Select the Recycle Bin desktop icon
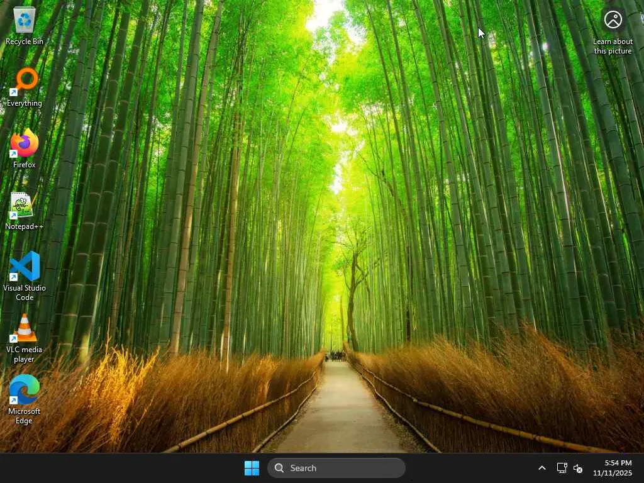Image resolution: width=644 pixels, height=483 pixels. point(25,26)
